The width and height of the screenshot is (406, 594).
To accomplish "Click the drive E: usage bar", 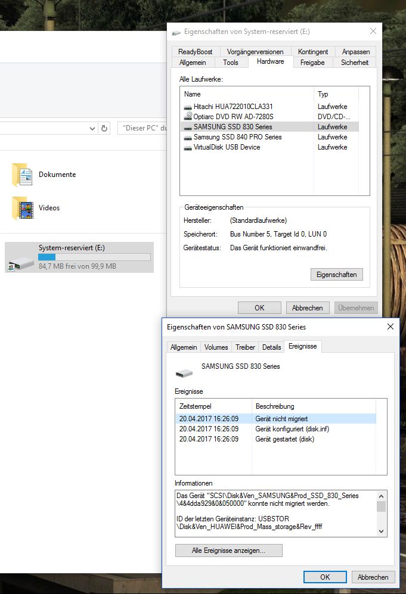I will click(x=94, y=257).
